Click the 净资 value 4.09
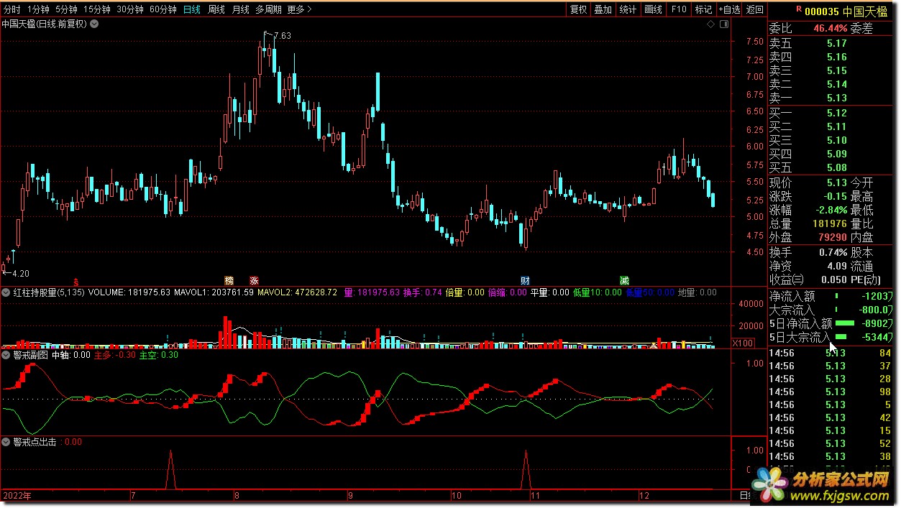901x508 pixels. point(836,266)
